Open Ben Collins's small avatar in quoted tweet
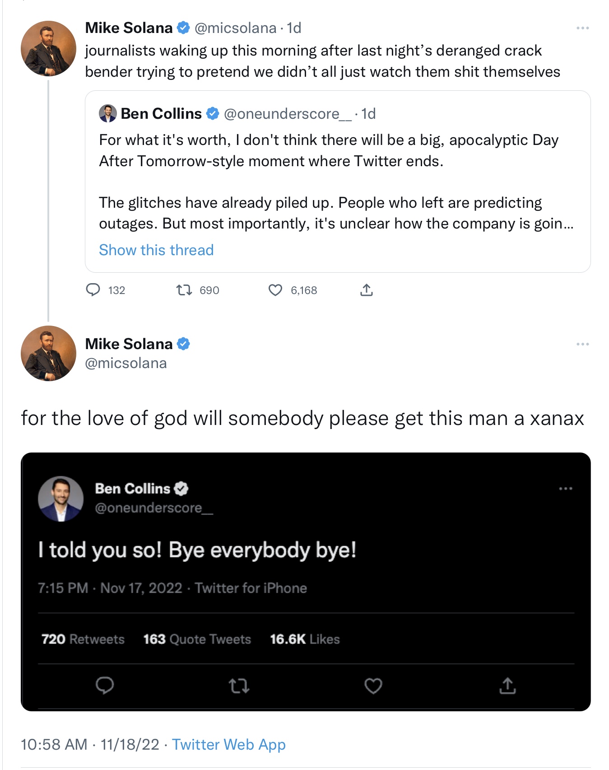Screen dimensions: 609x770 [x=107, y=113]
